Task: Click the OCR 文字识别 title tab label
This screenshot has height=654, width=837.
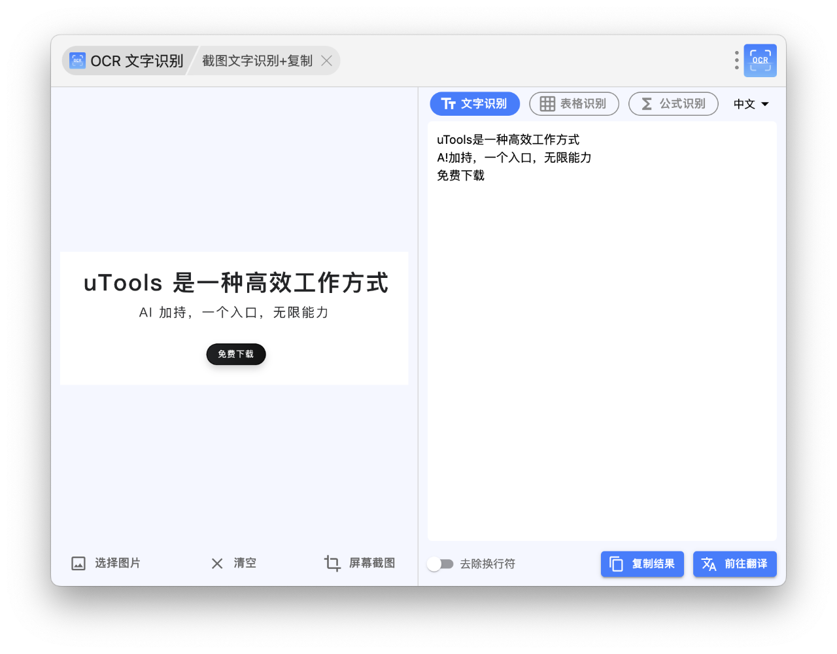Action: point(137,61)
